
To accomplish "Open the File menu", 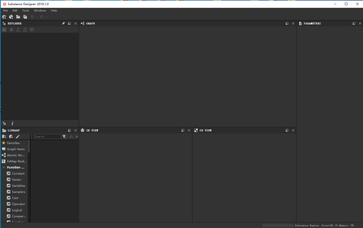I will pos(5,11).
